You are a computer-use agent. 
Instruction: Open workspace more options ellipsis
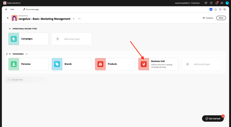[x=79, y=19]
